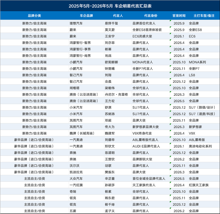Select the 车企品牌 column header

click(86, 16)
